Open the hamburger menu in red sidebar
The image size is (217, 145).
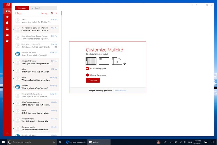[x=8, y=5]
